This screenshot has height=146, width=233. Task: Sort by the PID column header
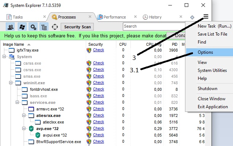pos(174,44)
